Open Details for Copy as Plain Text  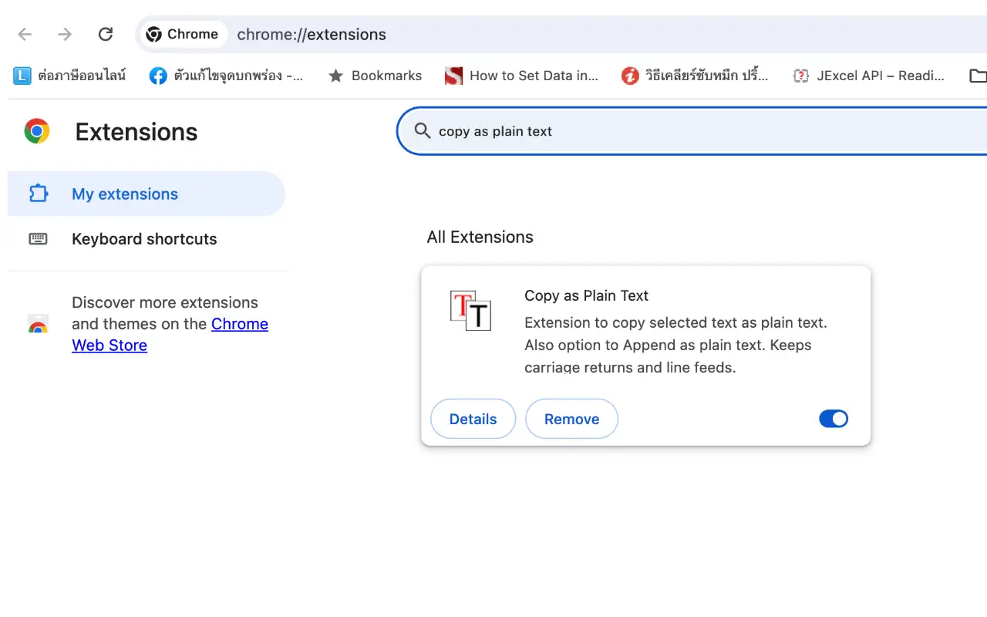(x=473, y=419)
